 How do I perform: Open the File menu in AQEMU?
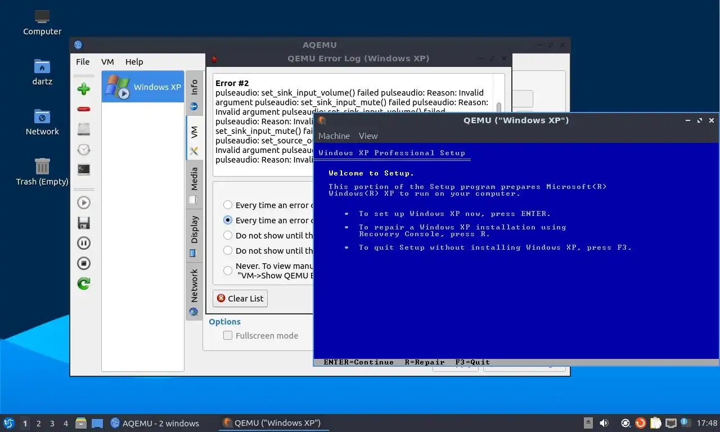pos(83,62)
